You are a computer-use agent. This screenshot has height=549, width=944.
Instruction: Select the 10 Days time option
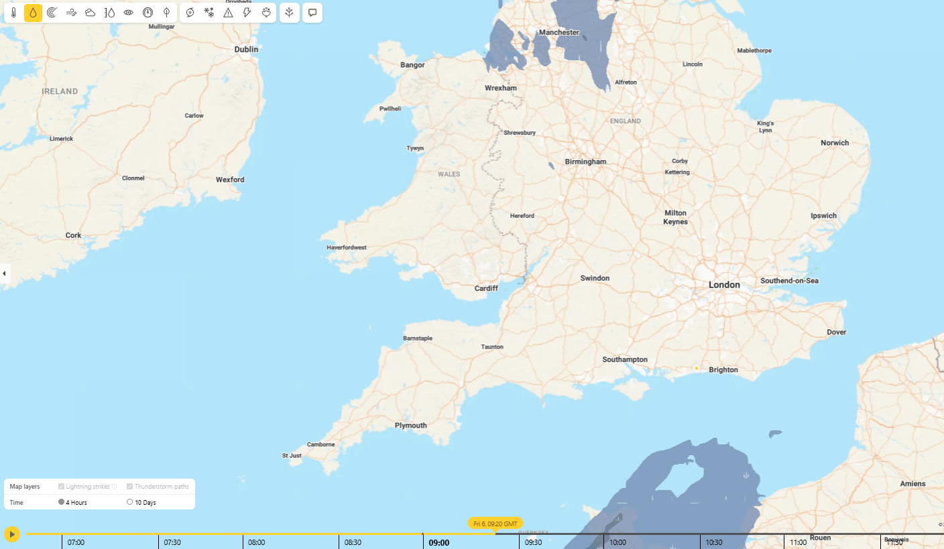[130, 502]
